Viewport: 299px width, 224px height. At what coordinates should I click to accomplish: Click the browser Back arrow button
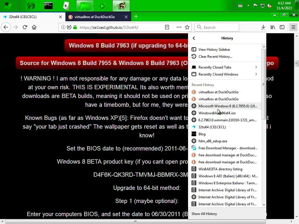pos(6,27)
